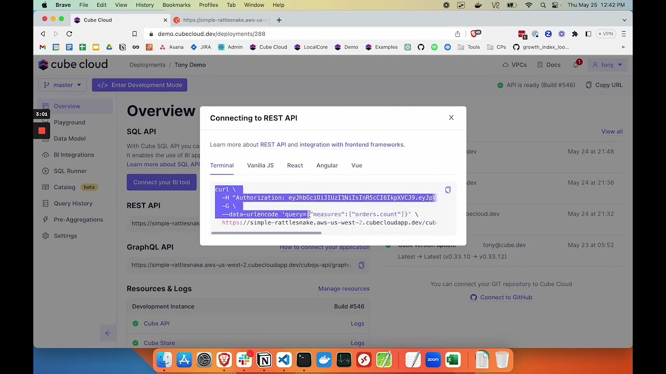Image resolution: width=666 pixels, height=374 pixels.
Task: Open the tab list dropdown arrow
Action: [x=624, y=20]
